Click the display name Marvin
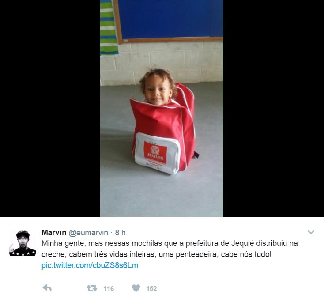The width and height of the screenshot is (324, 302). (x=54, y=233)
